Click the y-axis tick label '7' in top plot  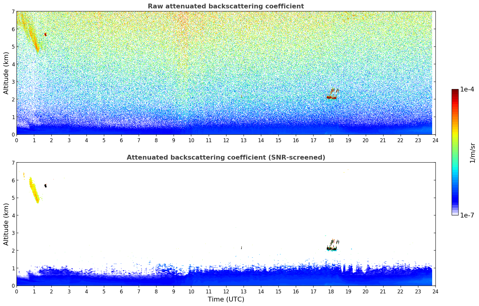13,11
